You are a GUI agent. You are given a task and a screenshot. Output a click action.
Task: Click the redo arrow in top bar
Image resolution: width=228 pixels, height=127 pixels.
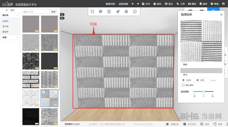(138, 4)
